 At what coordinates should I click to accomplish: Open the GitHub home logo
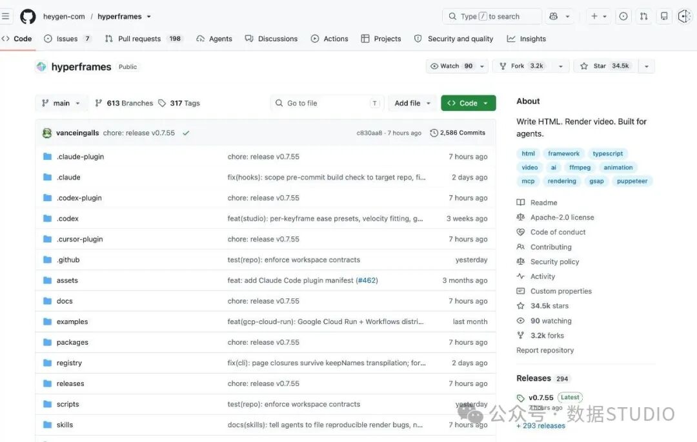pyautogui.click(x=28, y=16)
